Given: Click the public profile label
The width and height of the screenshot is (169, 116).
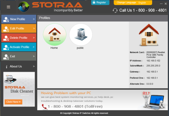Looking at the screenshot, I should pyautogui.click(x=80, y=48).
